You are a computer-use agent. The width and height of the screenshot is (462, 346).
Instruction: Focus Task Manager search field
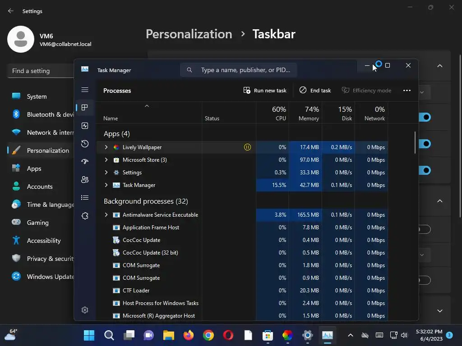pos(238,70)
